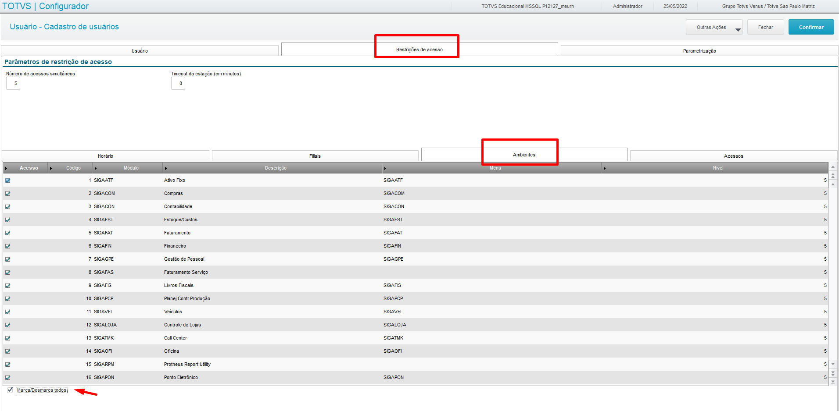The height and width of the screenshot is (411, 839).
Task: Open the Parametrização tab
Action: (699, 51)
